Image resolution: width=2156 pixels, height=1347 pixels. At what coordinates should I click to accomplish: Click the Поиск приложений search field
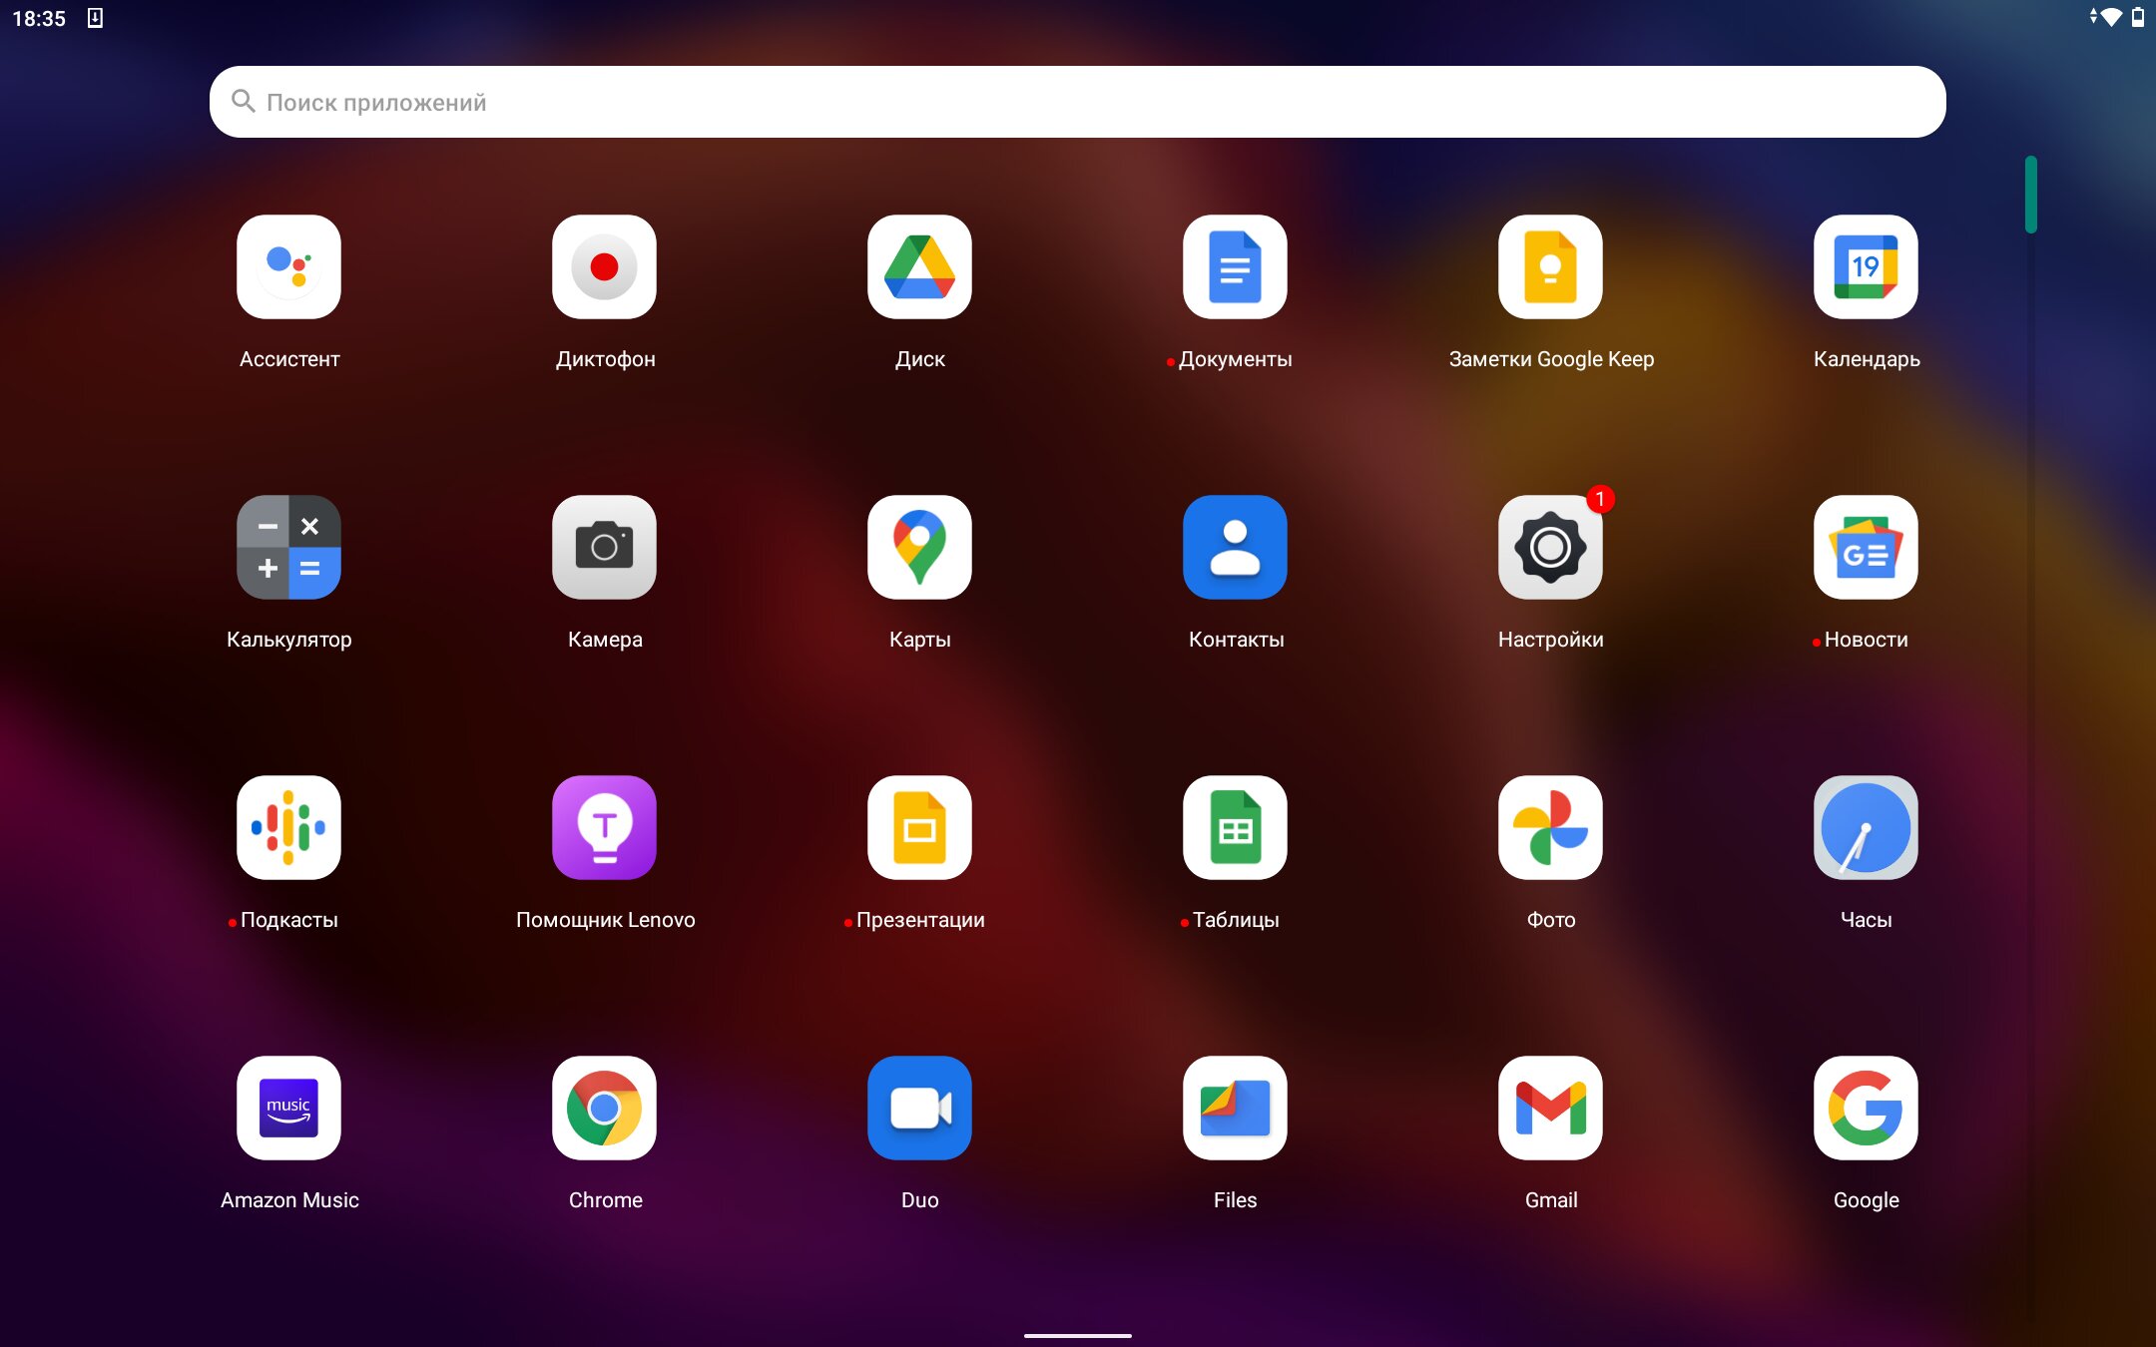tap(1076, 102)
